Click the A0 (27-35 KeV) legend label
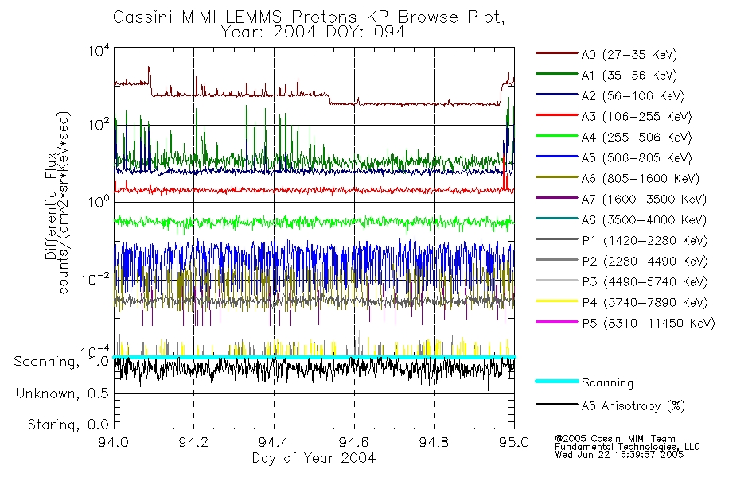Screen dimensions: 756x477 click(x=629, y=55)
